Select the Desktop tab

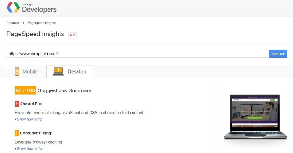click(70, 72)
